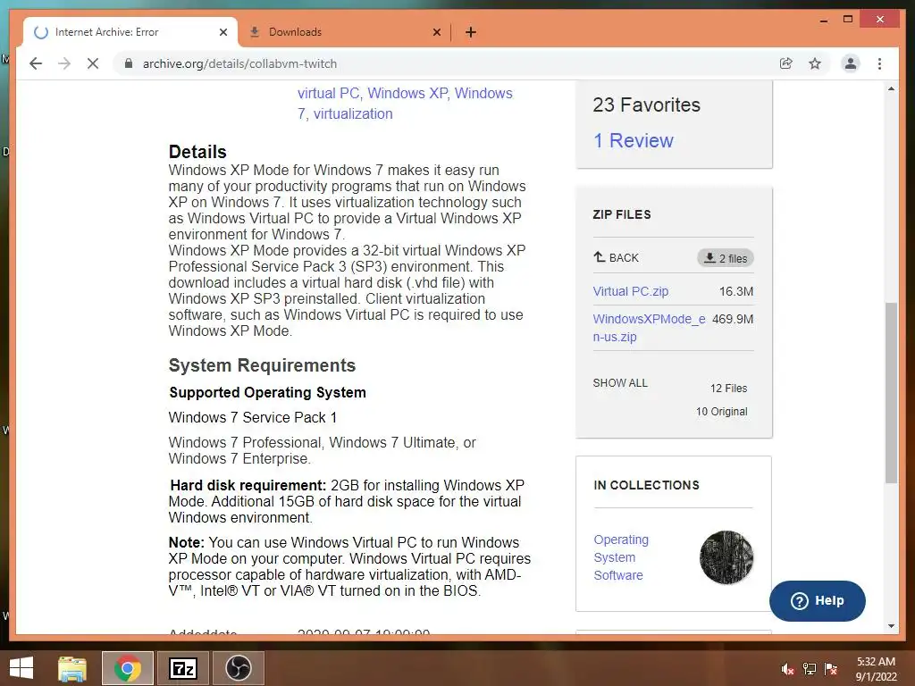915x686 pixels.
Task: Maximize the Chrome window
Action: (x=848, y=20)
